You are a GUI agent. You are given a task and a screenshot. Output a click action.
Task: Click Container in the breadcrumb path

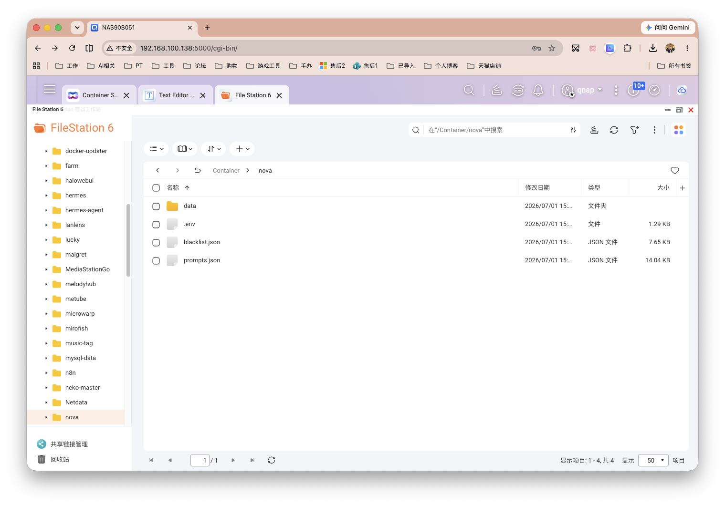pos(226,170)
